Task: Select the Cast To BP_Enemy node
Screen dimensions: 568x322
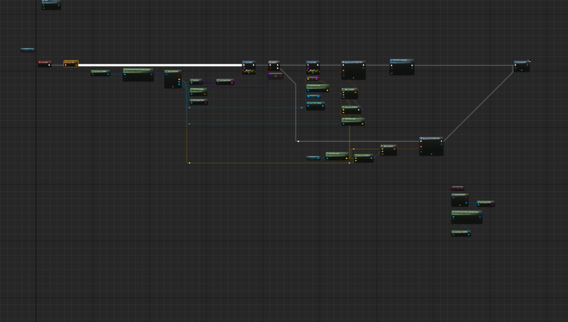Action: (315, 106)
